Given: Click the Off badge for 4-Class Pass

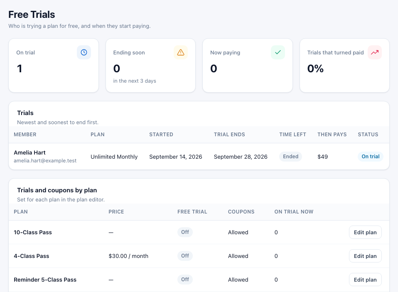Looking at the screenshot, I should click(185, 255).
